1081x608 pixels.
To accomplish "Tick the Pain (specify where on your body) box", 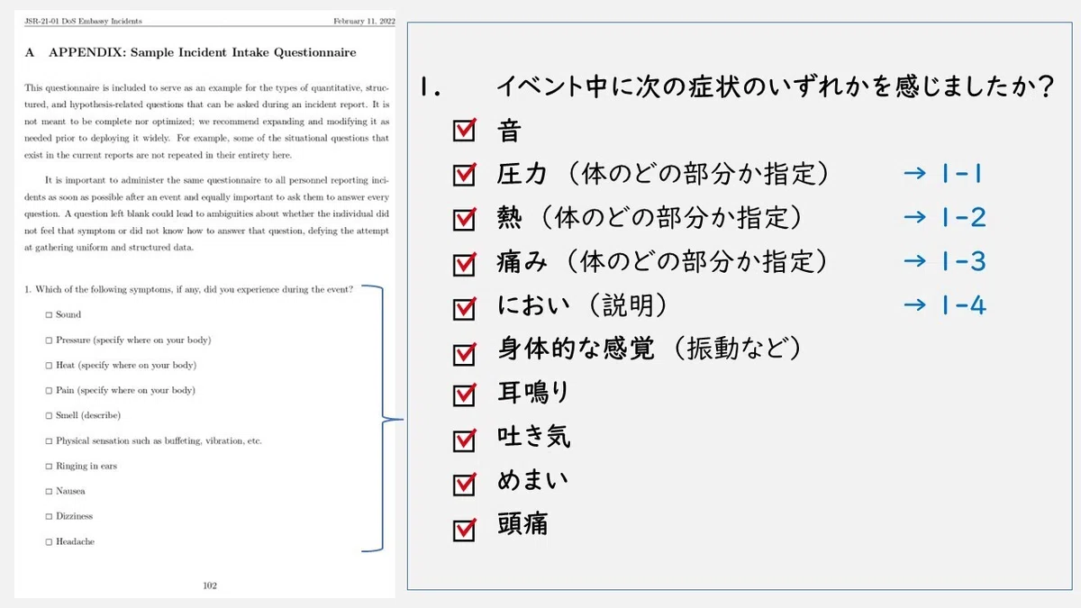I will point(49,391).
